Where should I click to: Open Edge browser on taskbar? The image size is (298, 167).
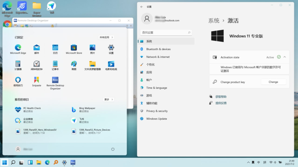coord(47,162)
